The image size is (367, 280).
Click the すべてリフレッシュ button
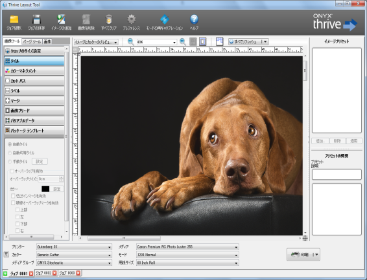coord(245,42)
